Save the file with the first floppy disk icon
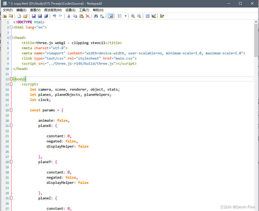This screenshot has width=259, height=211. click(x=34, y=16)
